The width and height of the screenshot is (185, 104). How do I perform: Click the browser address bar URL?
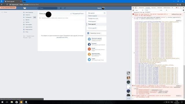click(29, 5)
